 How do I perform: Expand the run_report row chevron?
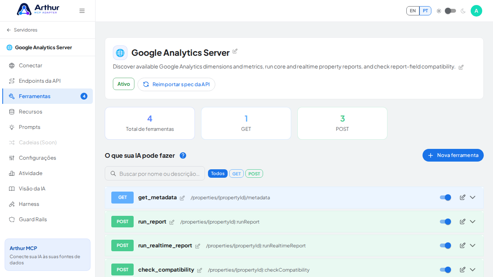pos(473,222)
